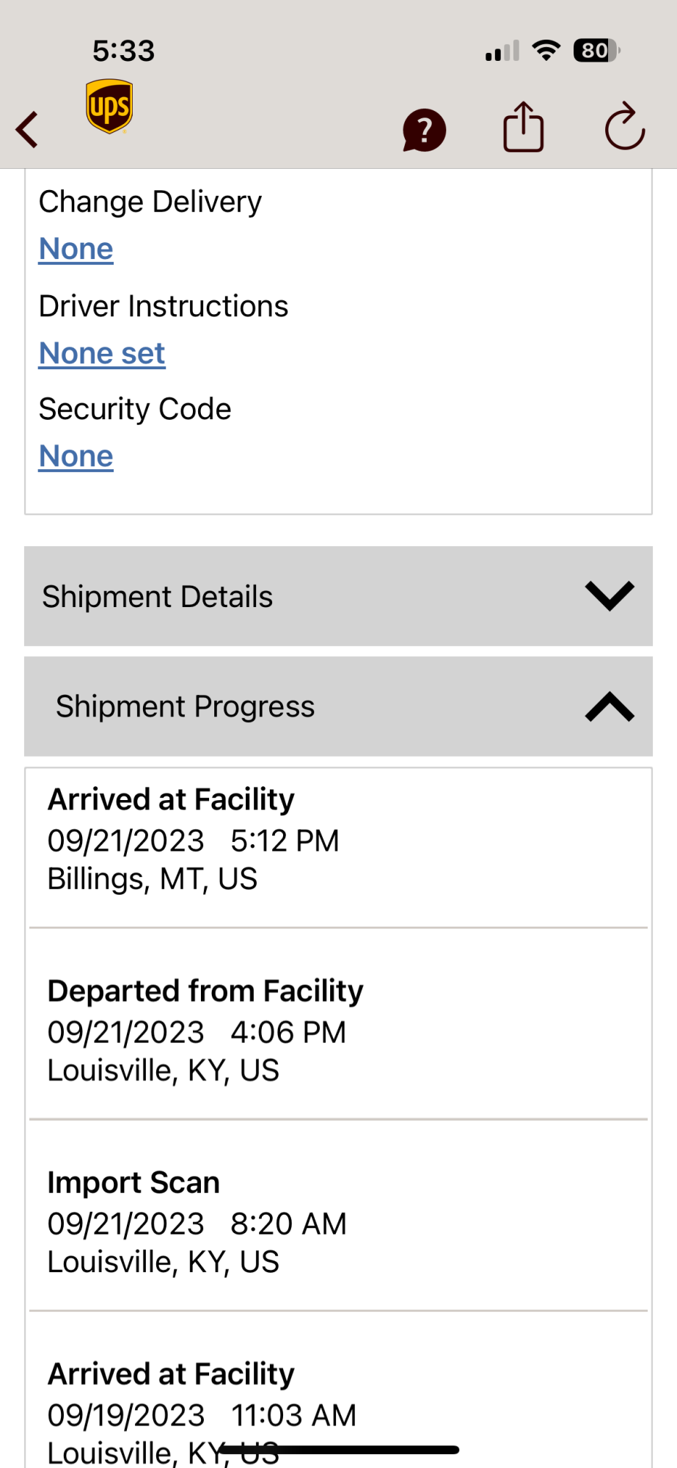Open the Security Code None link

pos(76,456)
